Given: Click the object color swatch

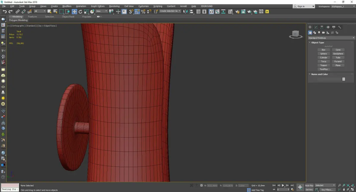Looking at the screenshot, I should click(344, 79).
